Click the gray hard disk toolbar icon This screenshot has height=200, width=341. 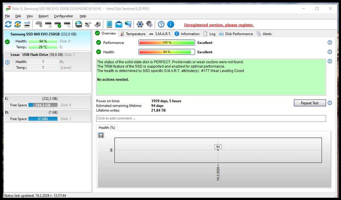click(39, 24)
